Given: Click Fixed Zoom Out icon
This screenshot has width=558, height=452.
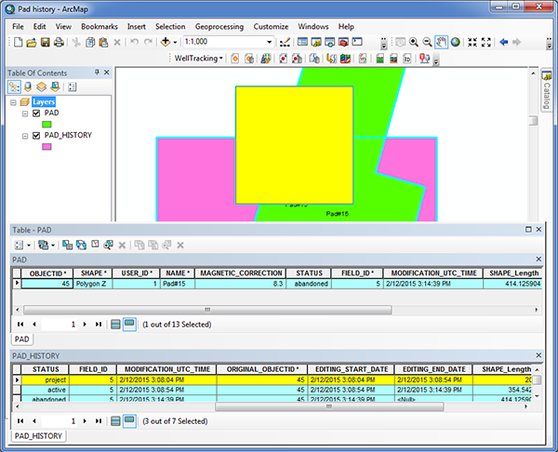Looking at the screenshot, I should (486, 42).
